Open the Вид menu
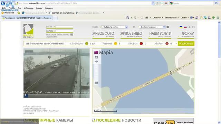The height and width of the screenshot is (124, 221). point(19,8)
